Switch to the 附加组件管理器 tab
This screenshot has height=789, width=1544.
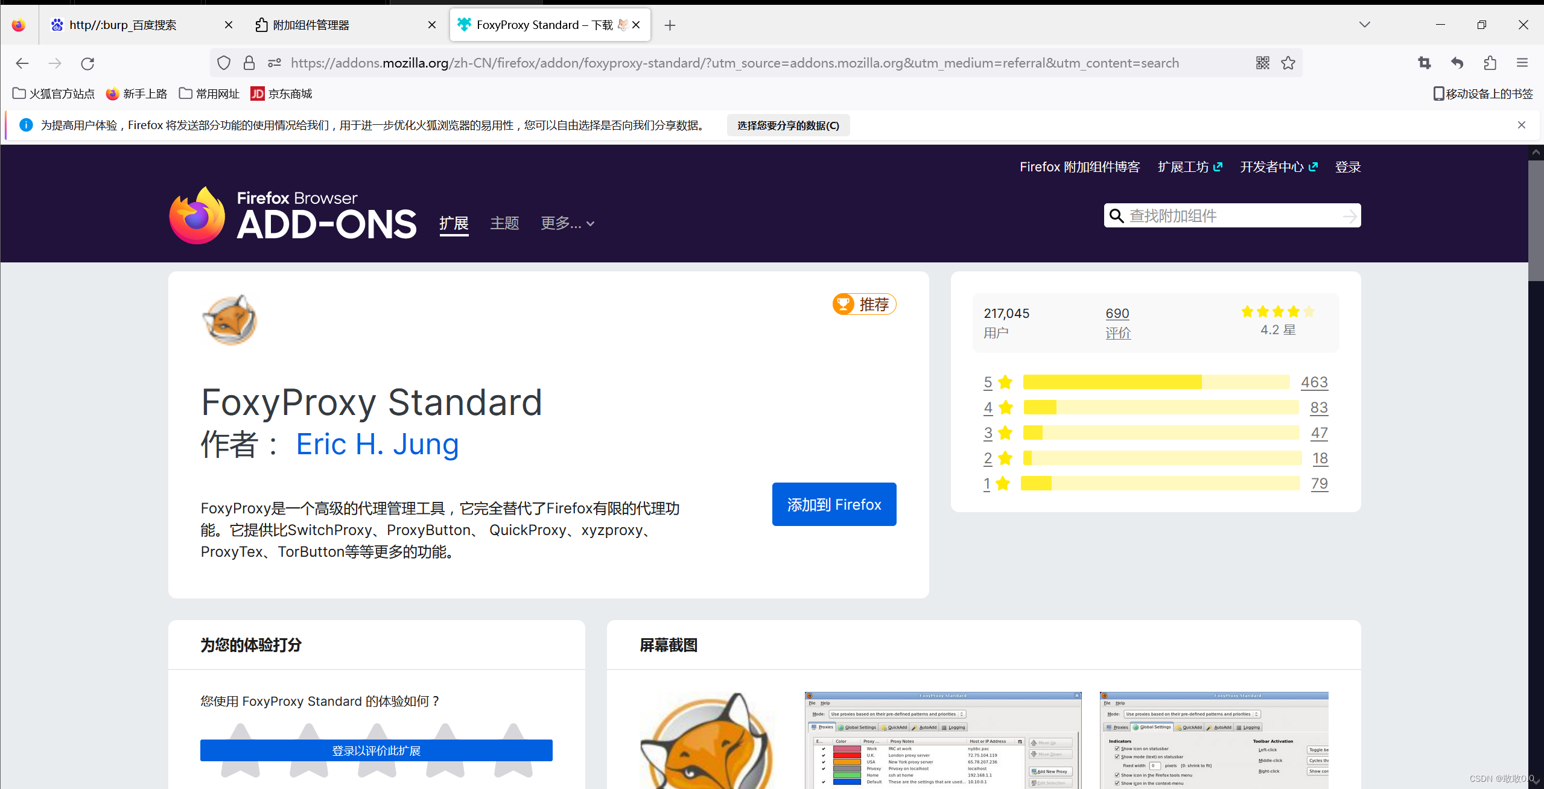tap(311, 25)
